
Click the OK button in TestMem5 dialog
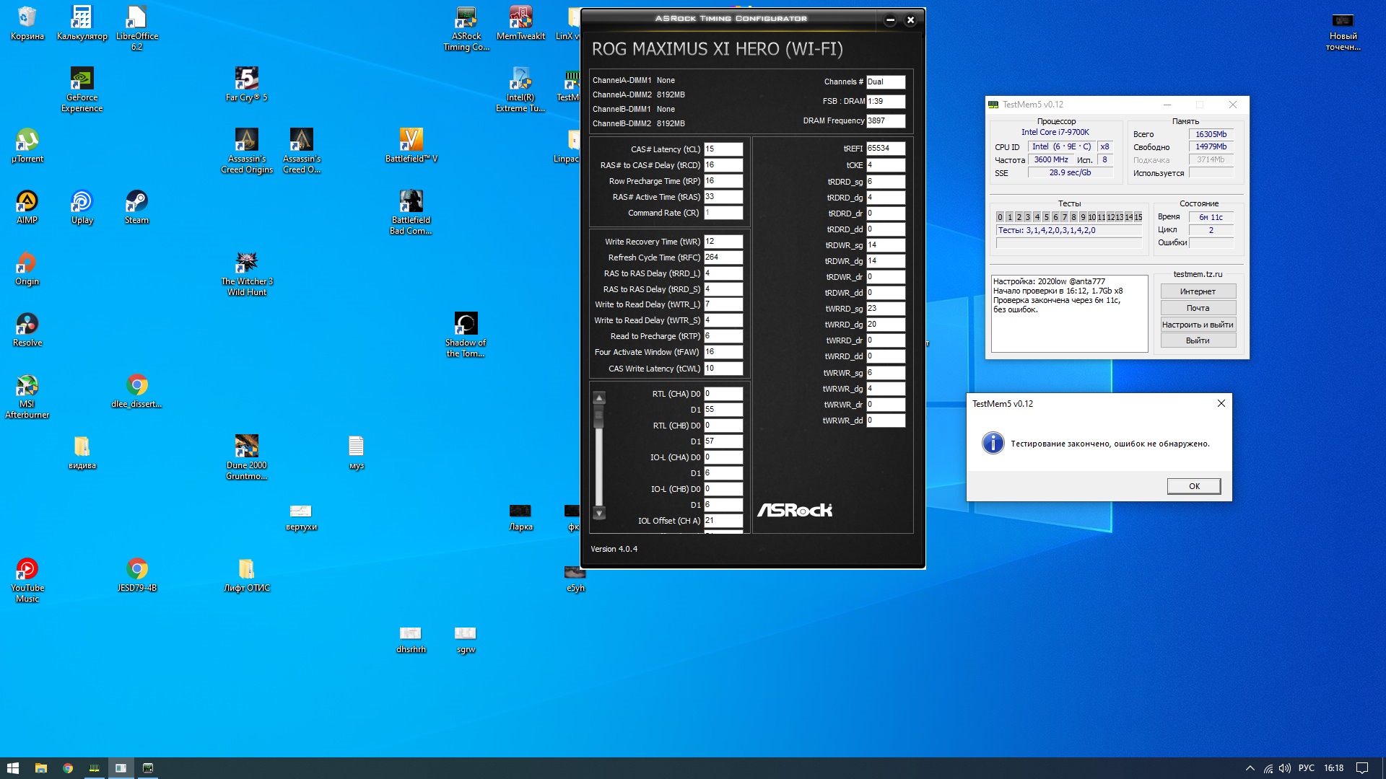pos(1193,486)
